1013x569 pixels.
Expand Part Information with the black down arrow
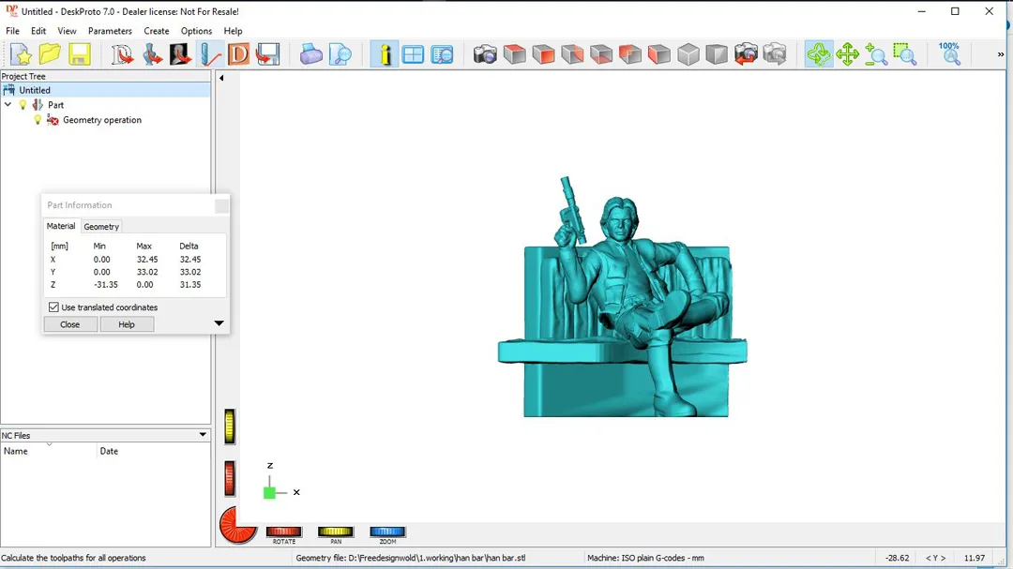point(219,322)
